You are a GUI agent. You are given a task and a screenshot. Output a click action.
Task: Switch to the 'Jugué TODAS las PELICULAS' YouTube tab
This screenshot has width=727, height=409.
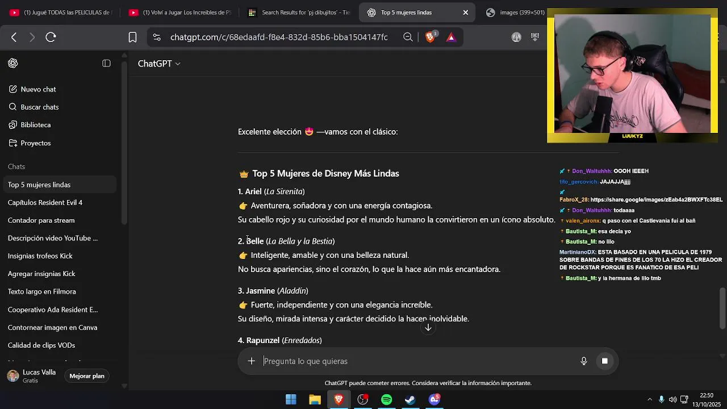61,12
